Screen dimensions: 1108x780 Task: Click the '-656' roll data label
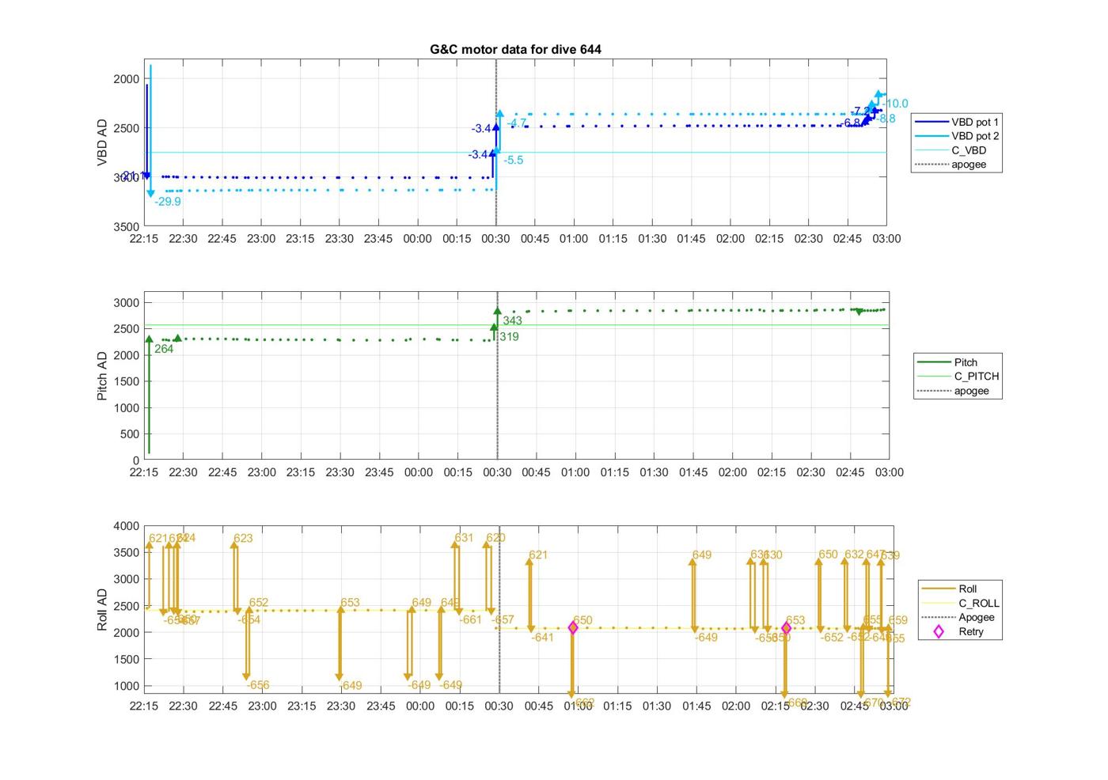click(x=258, y=685)
